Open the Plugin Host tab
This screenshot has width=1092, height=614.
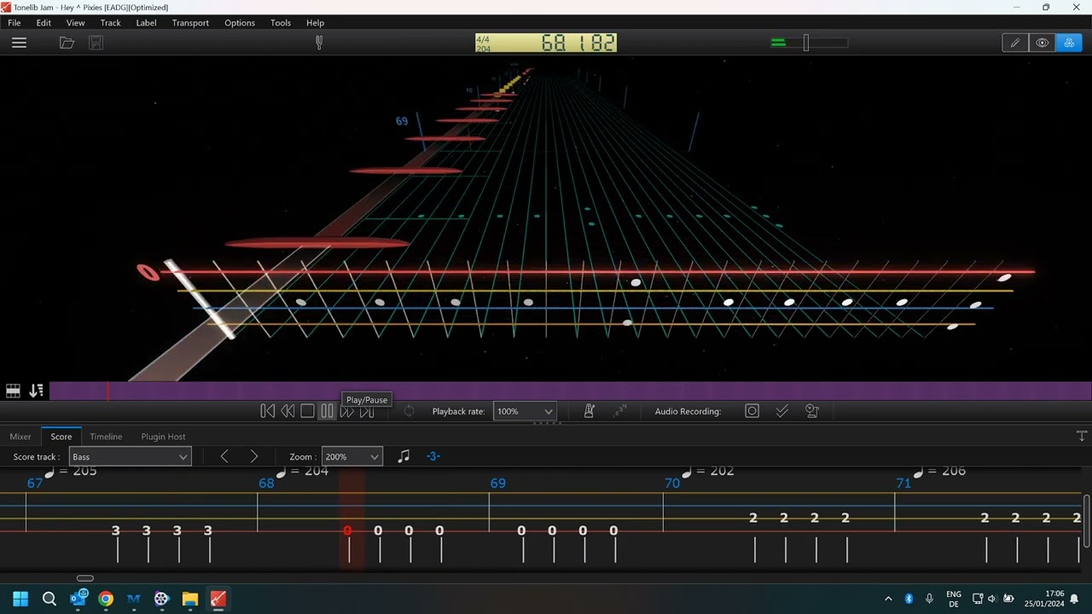click(x=163, y=437)
